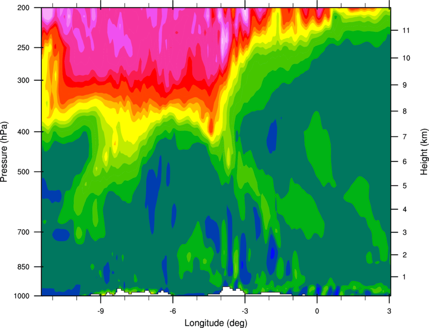Click the 250 pressure tick label

click(23, 47)
